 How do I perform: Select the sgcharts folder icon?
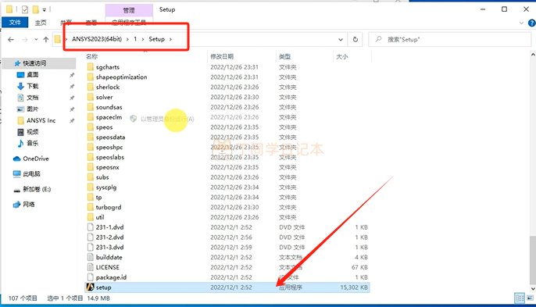[x=91, y=67]
